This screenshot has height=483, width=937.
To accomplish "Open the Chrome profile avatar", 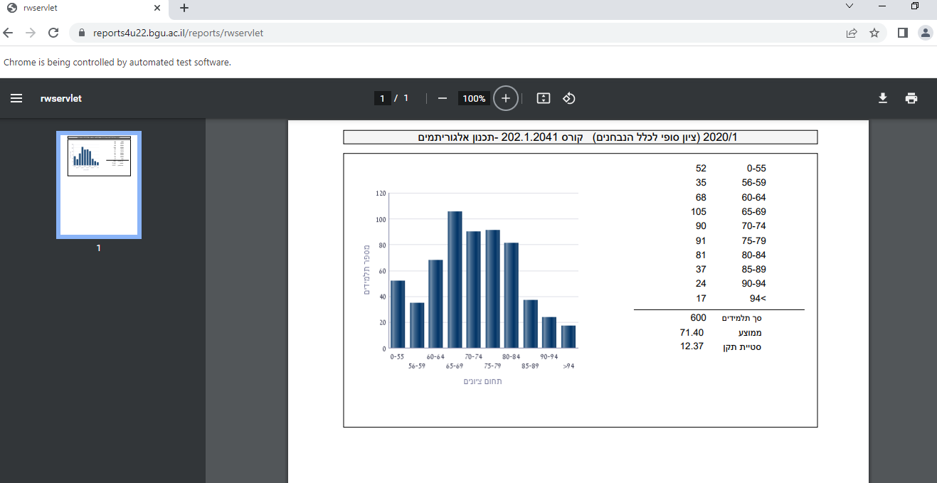I will (925, 33).
